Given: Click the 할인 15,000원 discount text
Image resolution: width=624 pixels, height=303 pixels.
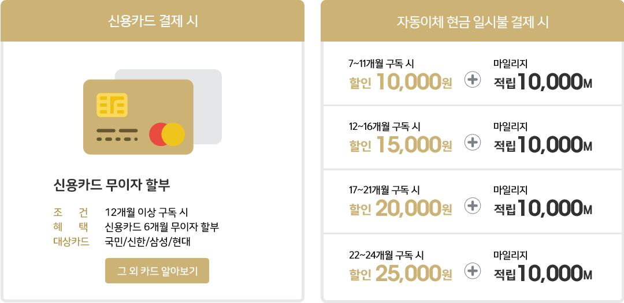Looking at the screenshot, I should (401, 145).
